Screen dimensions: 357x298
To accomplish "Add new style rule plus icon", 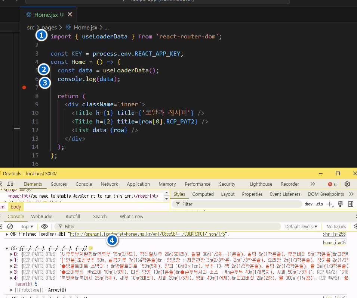I will click(x=330, y=204).
